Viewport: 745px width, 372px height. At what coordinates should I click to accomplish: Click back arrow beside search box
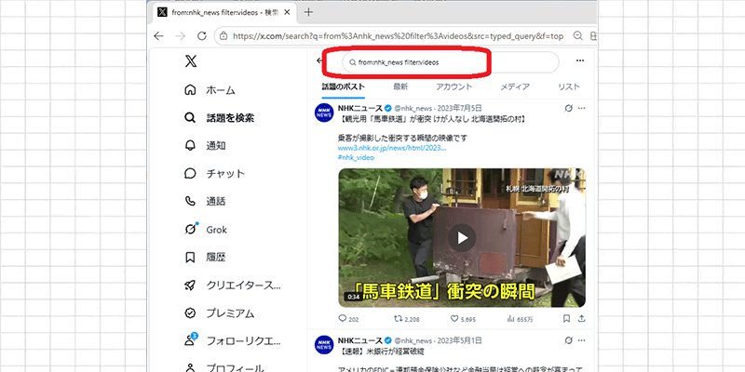(x=318, y=60)
